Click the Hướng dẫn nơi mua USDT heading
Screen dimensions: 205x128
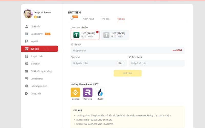pos(85,84)
